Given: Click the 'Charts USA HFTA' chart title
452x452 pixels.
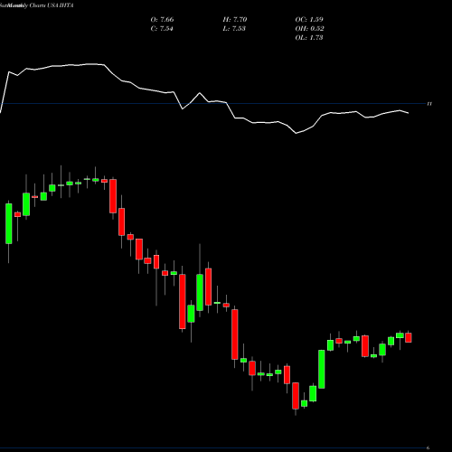Looking at the screenshot, I should tap(52, 5).
